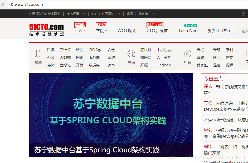The width and height of the screenshot is (248, 163).
Task: Open the CIOAge channel
Action: 95,50
